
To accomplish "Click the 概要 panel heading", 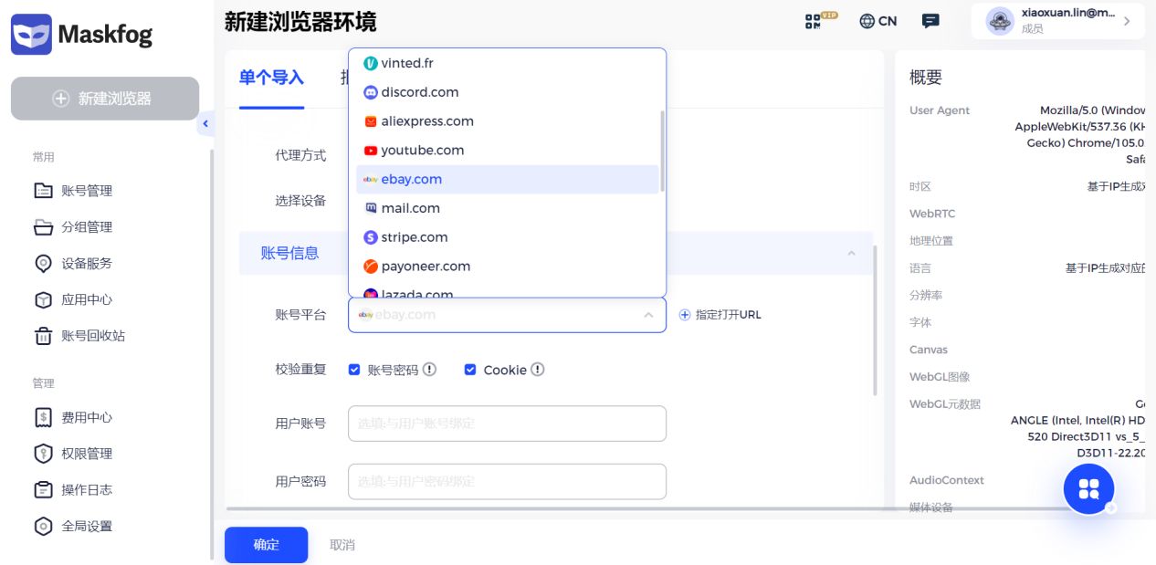I will [926, 78].
